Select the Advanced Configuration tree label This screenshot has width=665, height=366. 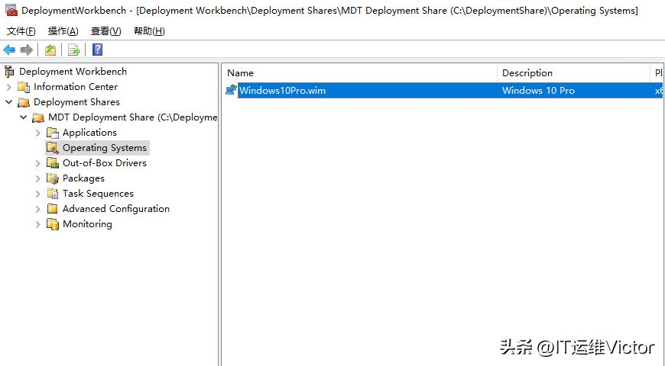[116, 209]
